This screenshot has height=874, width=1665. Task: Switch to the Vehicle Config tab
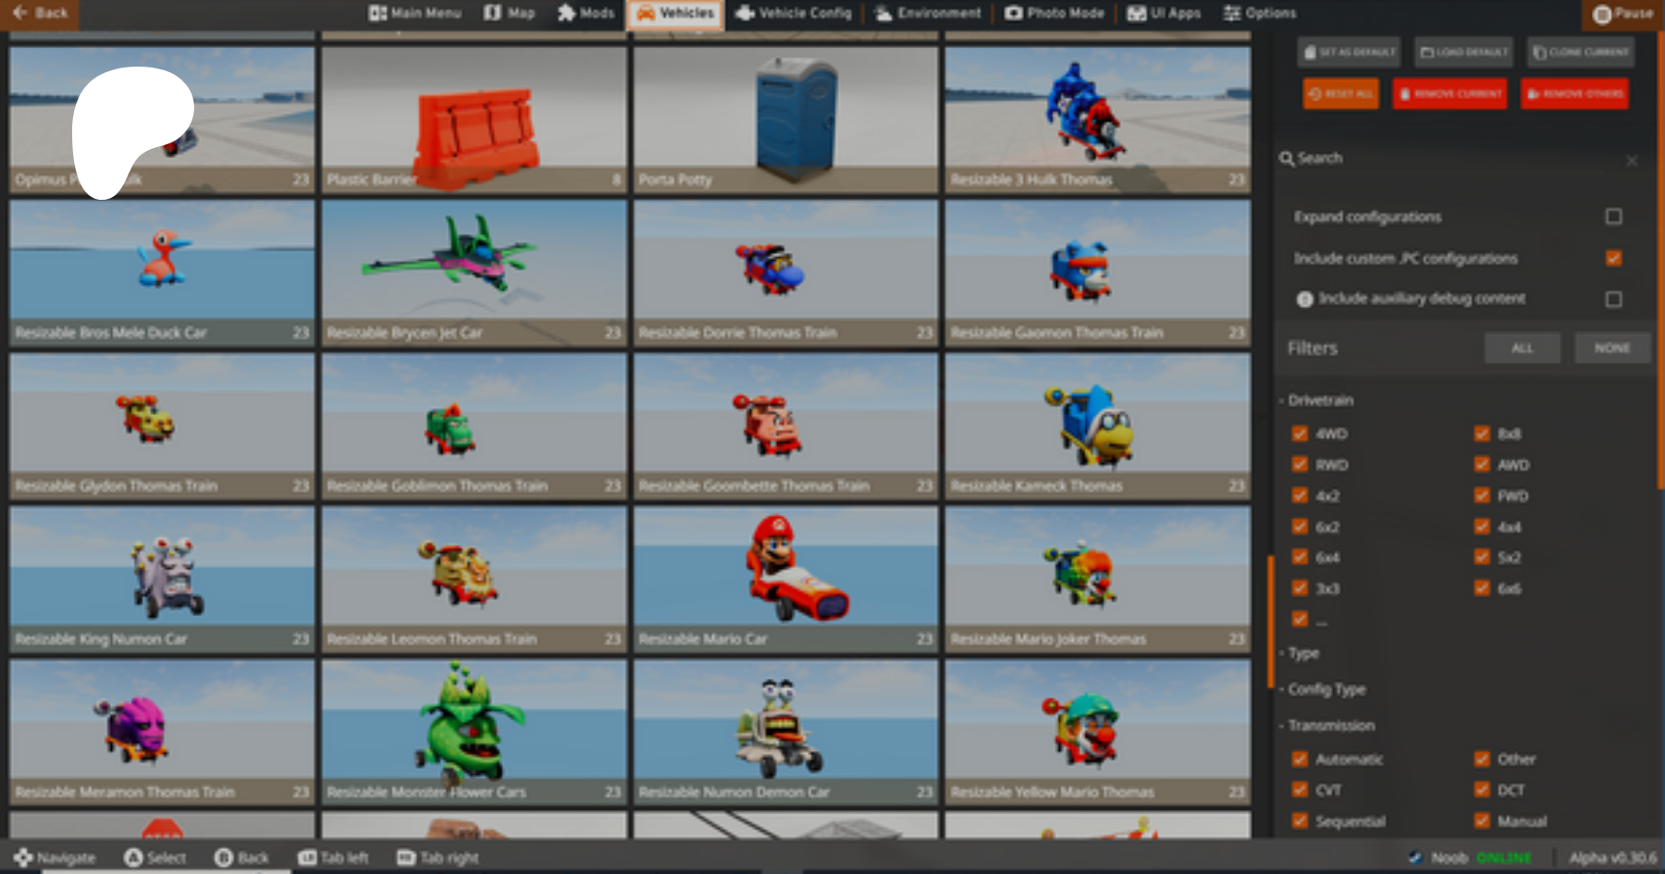point(794,13)
